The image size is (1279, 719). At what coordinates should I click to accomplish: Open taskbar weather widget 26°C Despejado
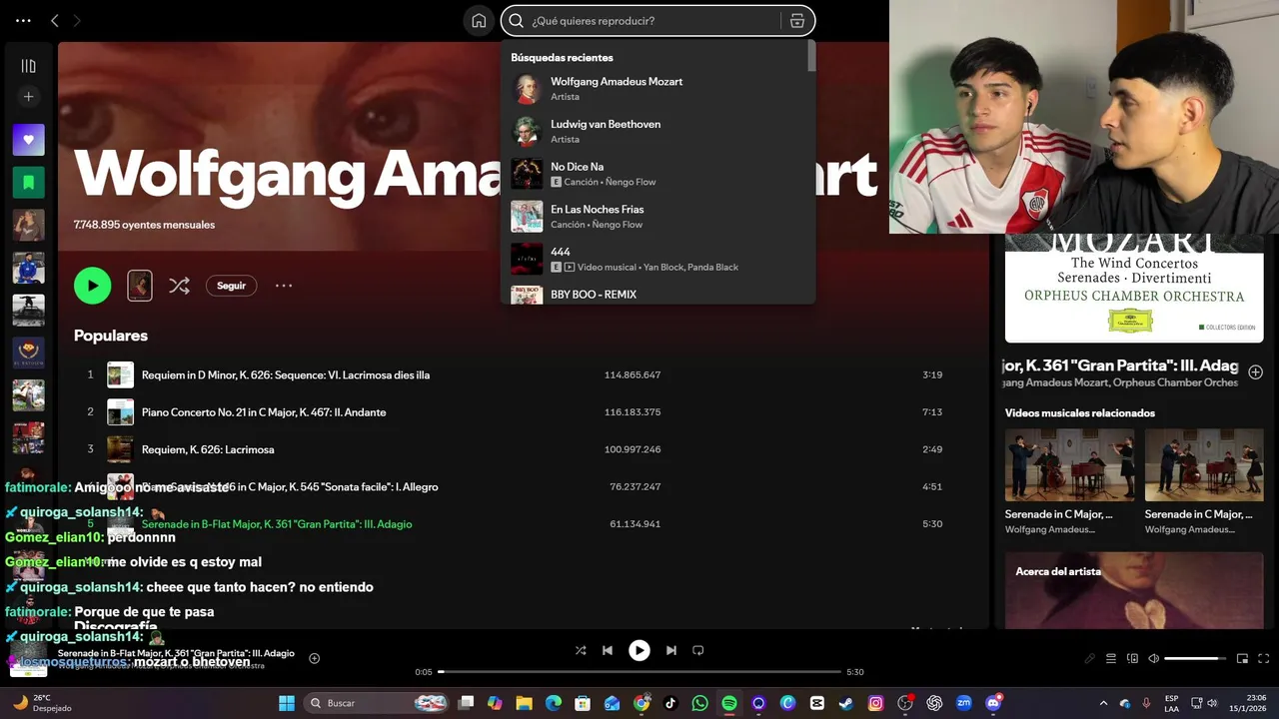40,703
